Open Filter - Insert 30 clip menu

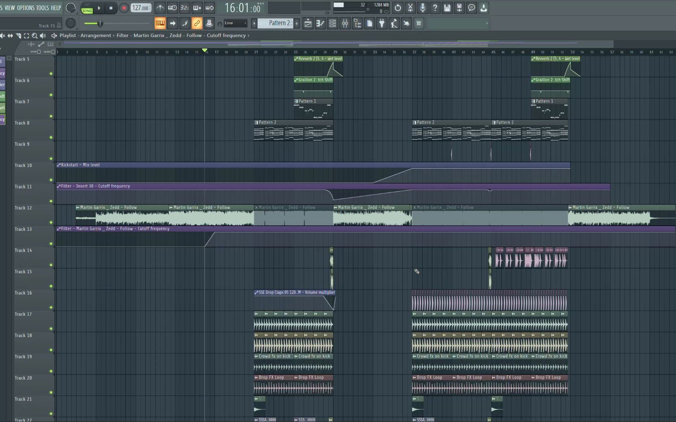pos(59,186)
